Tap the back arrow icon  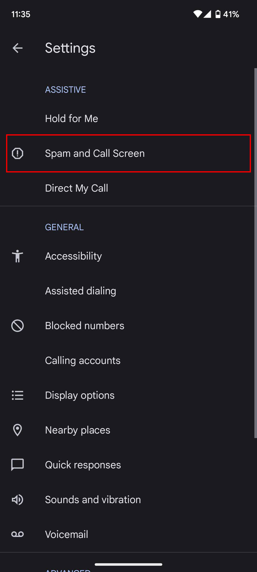click(x=18, y=48)
